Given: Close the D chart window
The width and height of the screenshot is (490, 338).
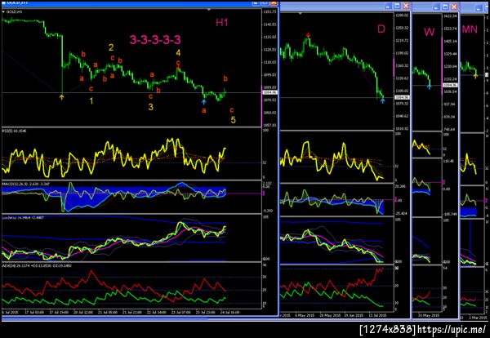Looking at the screenshot, I should tap(406, 6).
